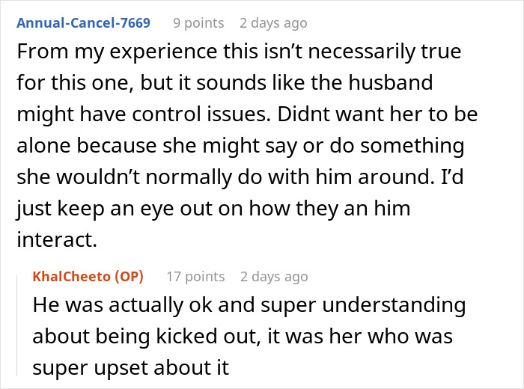Click the line "He was actually ok"
The width and height of the screenshot is (524, 389).
249,306
